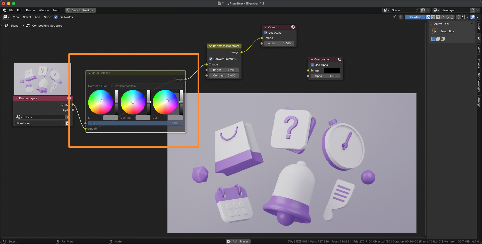Toggle the node editor overlays icon

point(473,17)
